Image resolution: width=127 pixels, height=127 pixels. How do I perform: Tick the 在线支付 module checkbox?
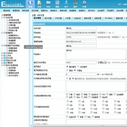89,94
